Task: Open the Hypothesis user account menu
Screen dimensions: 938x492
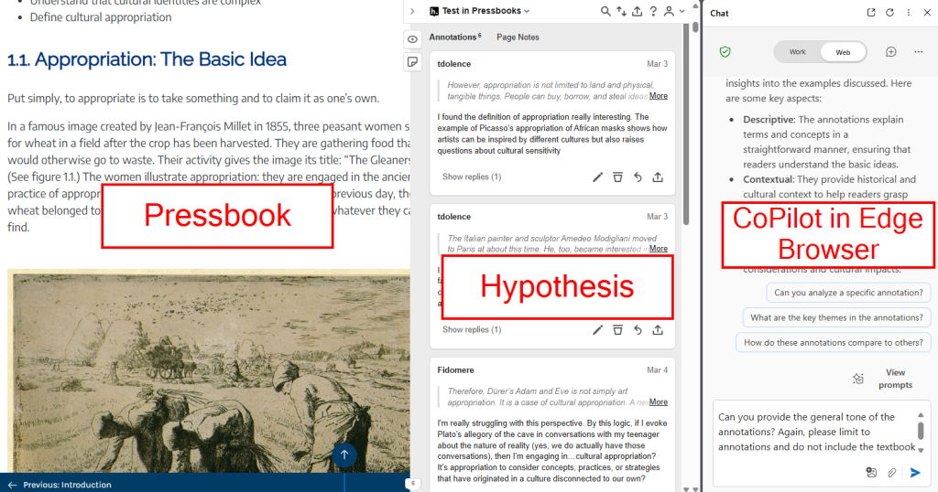Action: pyautogui.click(x=673, y=11)
